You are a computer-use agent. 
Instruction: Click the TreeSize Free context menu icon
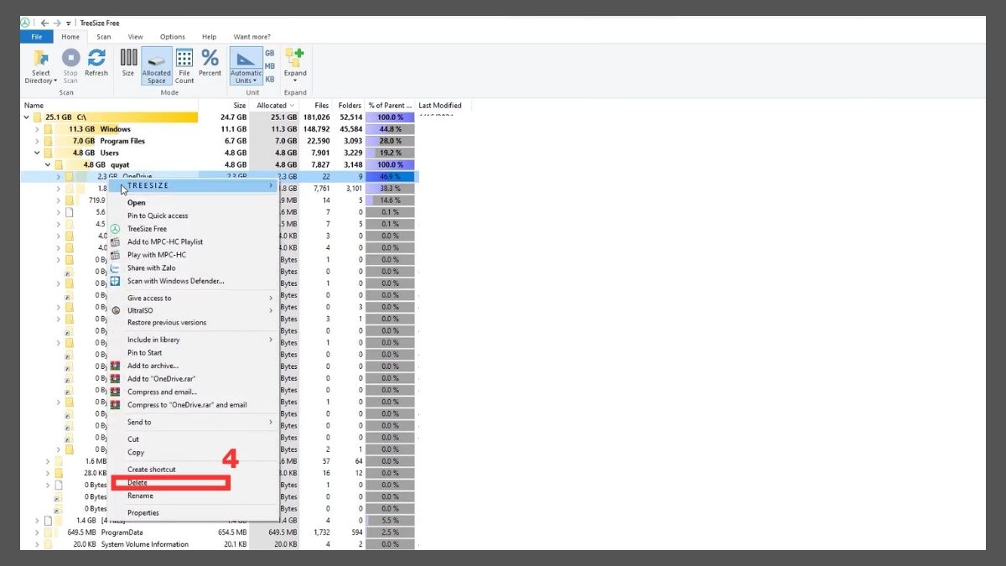click(116, 228)
